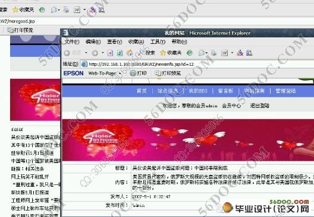Expand the Word edit dropdown in background window
This screenshot has height=217, width=314.
tap(84, 9)
